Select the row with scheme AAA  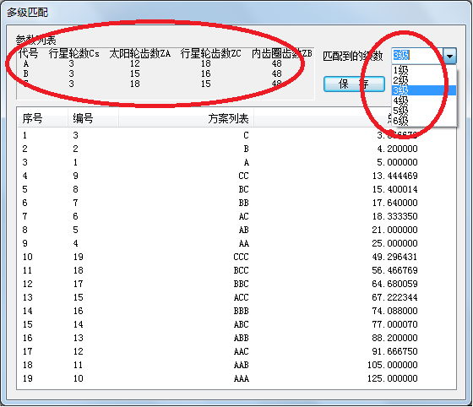236,378
